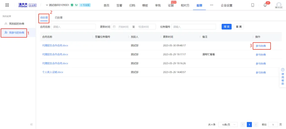Collapse the sidebar with bottom icon
This screenshot has height=129, width=286.
pyautogui.click(x=32, y=124)
